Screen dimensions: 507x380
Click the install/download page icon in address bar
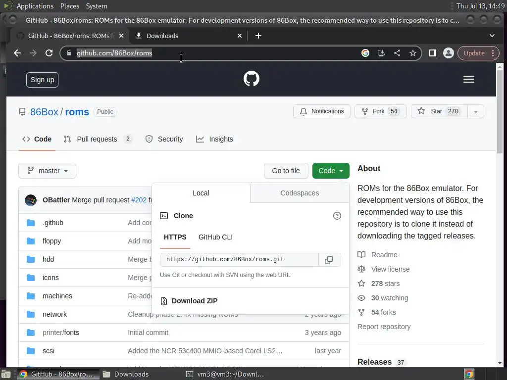coord(381,53)
